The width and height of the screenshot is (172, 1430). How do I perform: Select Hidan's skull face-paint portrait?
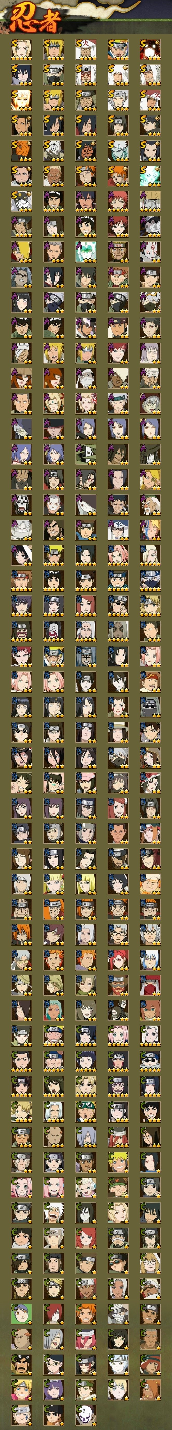click(x=21, y=503)
